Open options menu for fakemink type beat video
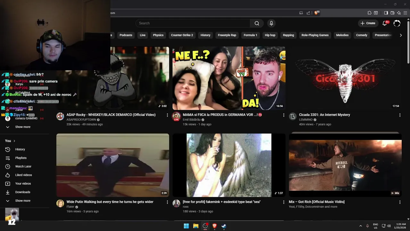The height and width of the screenshot is (231, 410). (x=283, y=202)
